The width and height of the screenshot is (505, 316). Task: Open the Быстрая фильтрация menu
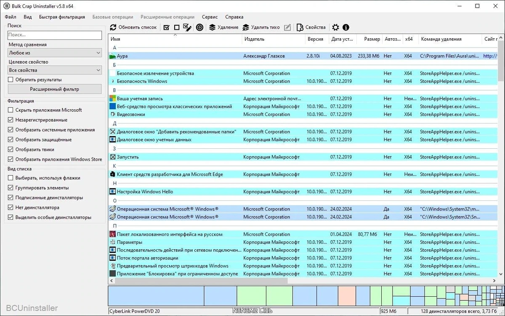(x=62, y=17)
